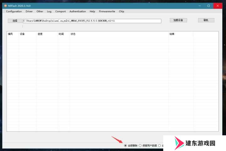Open the Log menu
This screenshot has height=151, width=226.
tap(49, 11)
